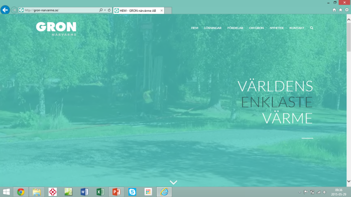Close the HEM - GRON närvärme AB tab
This screenshot has height=197, width=351.
(161, 10)
